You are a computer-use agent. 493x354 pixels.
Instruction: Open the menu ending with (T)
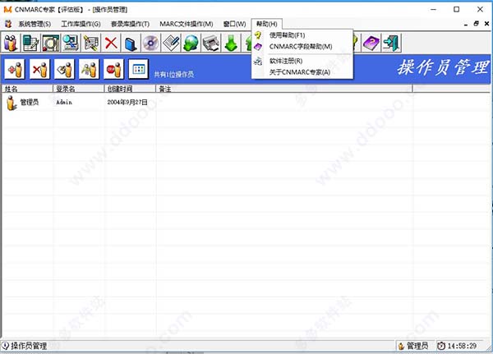[130, 24]
